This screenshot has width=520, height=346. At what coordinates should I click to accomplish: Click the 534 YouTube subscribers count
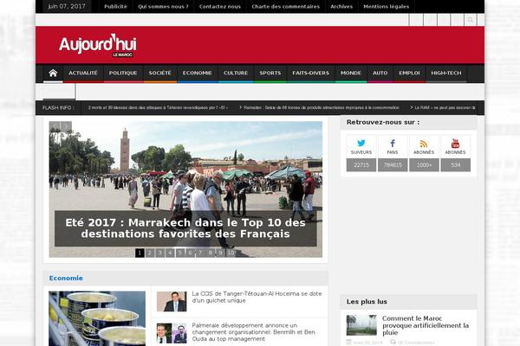[x=456, y=165]
